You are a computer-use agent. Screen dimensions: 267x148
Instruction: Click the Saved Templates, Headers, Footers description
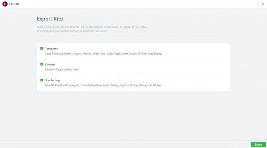pos(103,54)
